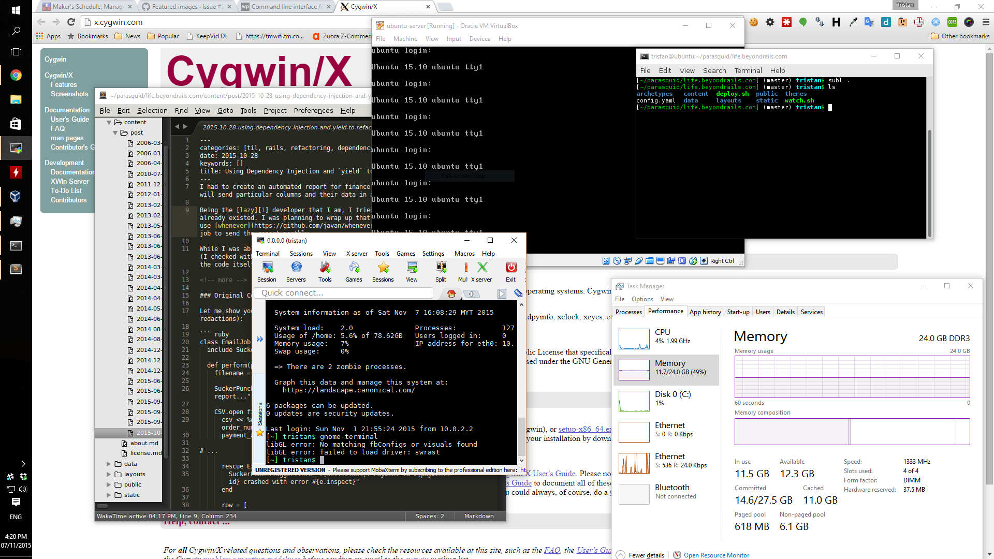Click the Google Translate extension icon

[x=869, y=22]
